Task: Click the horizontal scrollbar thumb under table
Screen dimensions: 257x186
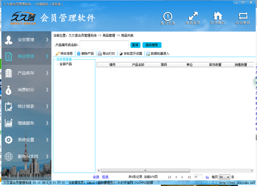Action: pyautogui.click(x=146, y=171)
